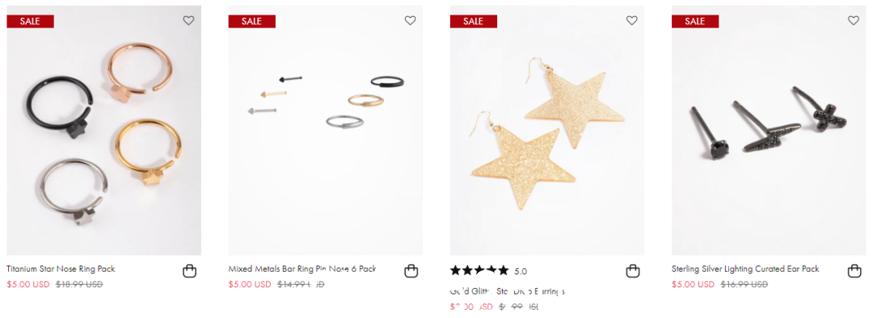Screen dimensions: 873x318
Task: View the mixed metals nose pins image
Action: coord(326,131)
